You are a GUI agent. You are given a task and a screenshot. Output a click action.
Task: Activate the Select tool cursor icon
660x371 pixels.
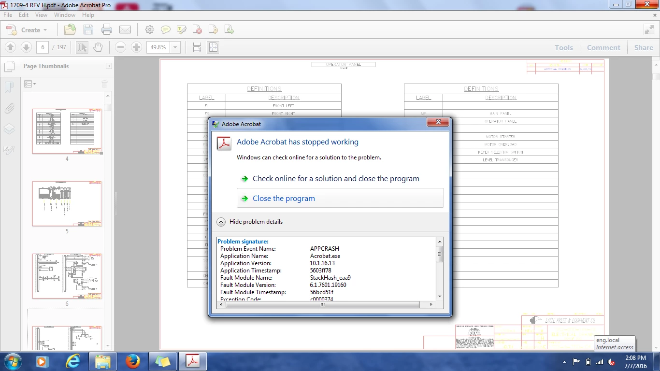coord(82,47)
